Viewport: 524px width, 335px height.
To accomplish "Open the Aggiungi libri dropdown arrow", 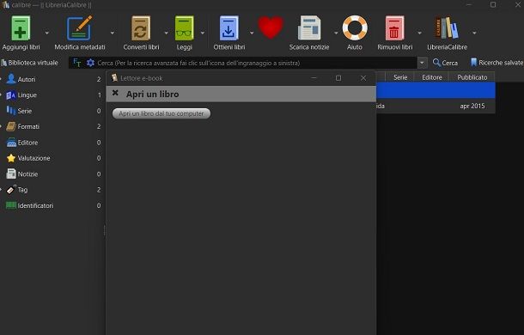I will [46, 33].
